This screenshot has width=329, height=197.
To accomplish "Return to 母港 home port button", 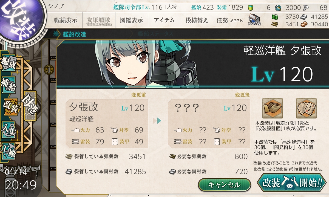I will [30, 106].
